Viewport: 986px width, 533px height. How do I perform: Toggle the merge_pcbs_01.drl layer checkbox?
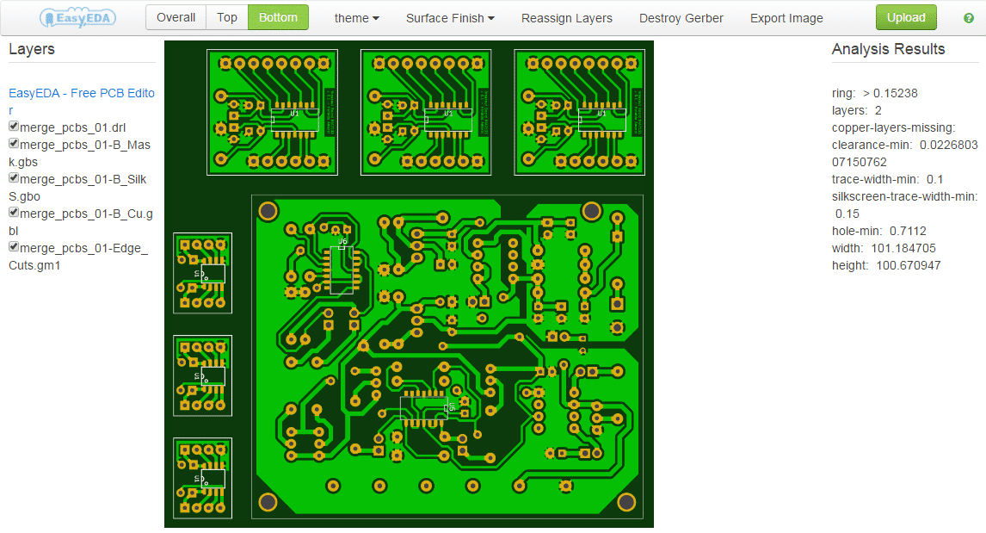(14, 127)
